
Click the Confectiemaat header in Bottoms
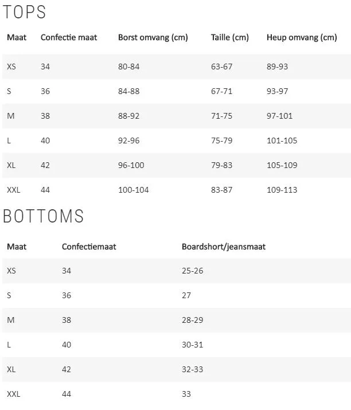(x=89, y=247)
